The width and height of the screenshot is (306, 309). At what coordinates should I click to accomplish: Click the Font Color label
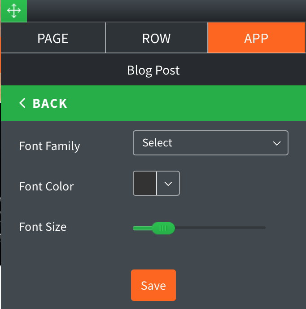[x=46, y=186]
